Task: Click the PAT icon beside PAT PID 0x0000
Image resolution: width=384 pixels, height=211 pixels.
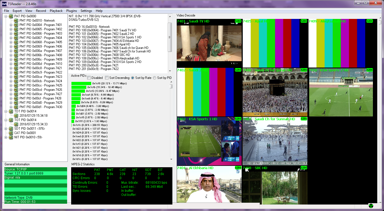Action: 11,16
